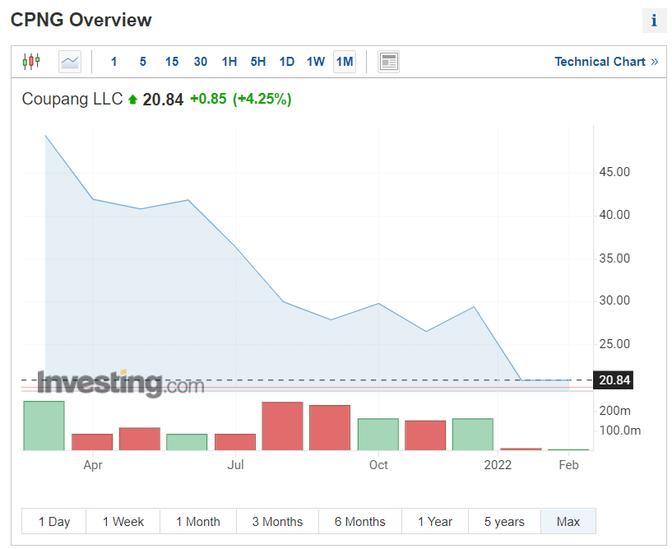Click the (+4.25%) percent change
The image size is (672, 549).
point(262,99)
